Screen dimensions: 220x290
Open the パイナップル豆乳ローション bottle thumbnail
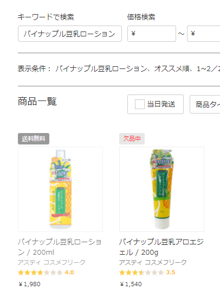pyautogui.click(x=60, y=189)
